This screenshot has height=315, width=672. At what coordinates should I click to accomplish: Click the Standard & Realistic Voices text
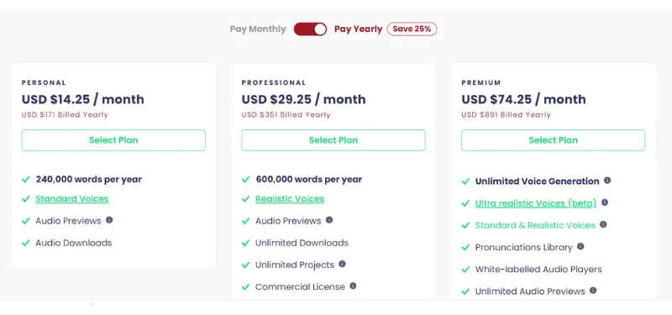click(535, 225)
